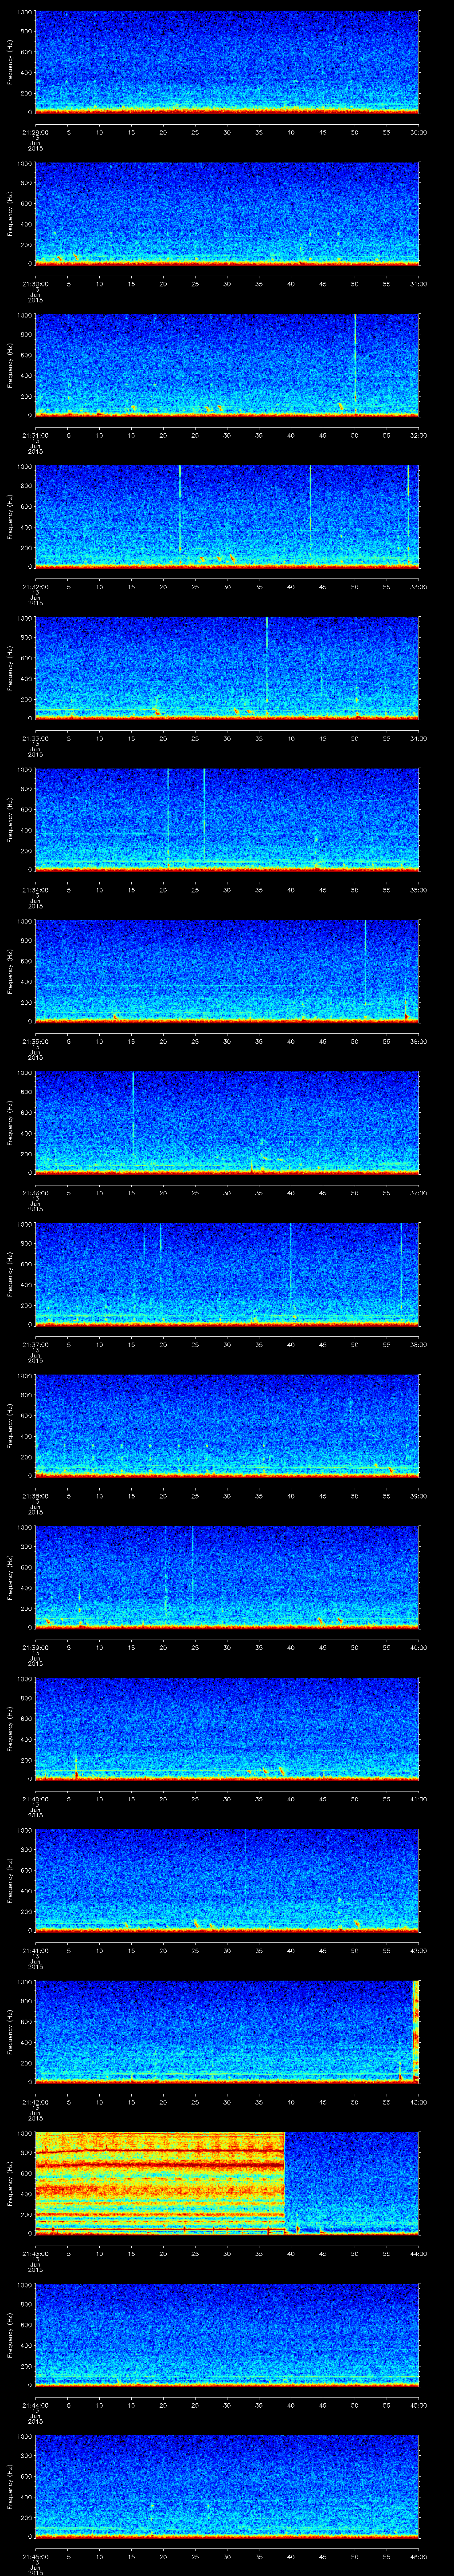Click the 25-second tick under 21:39:00 panel
This screenshot has width=454, height=2576.
(195, 1647)
